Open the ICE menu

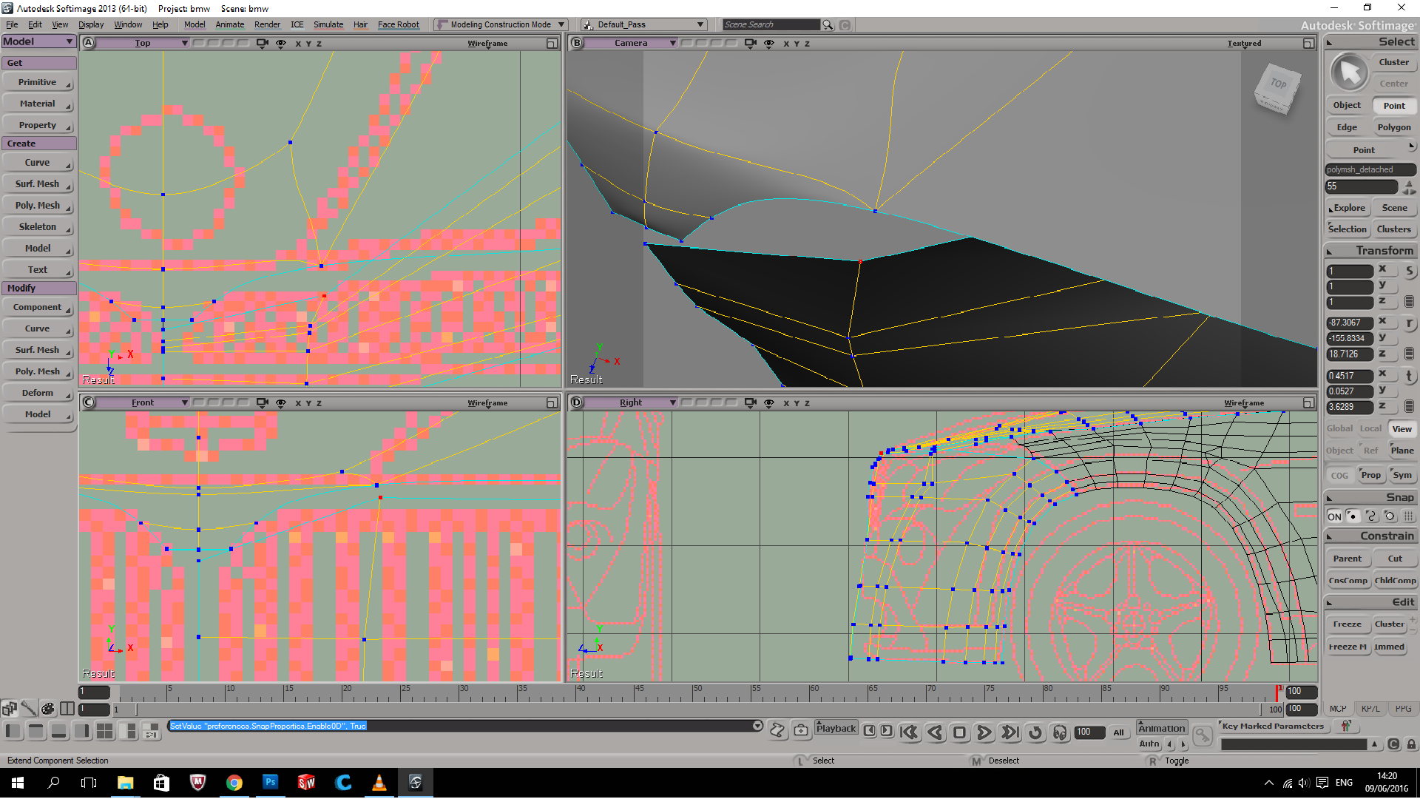click(297, 24)
